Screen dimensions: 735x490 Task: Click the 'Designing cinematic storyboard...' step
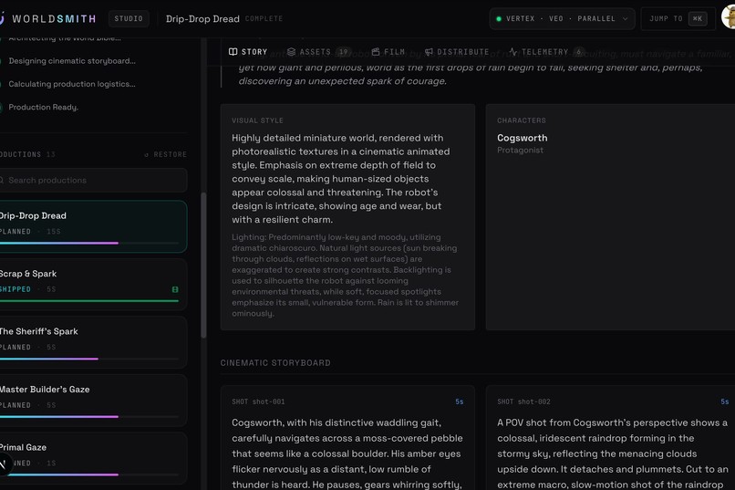point(72,61)
